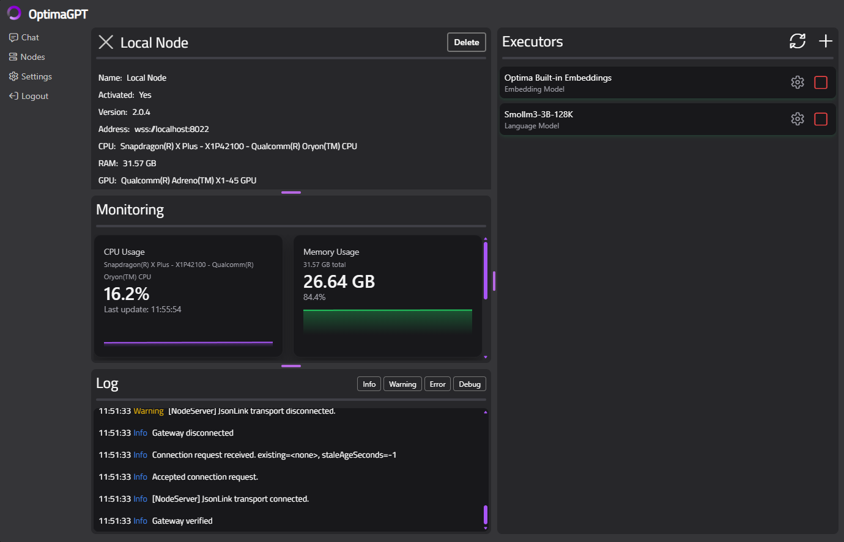Open Settings via the sidebar gear icon
The height and width of the screenshot is (542, 844).
click(13, 76)
